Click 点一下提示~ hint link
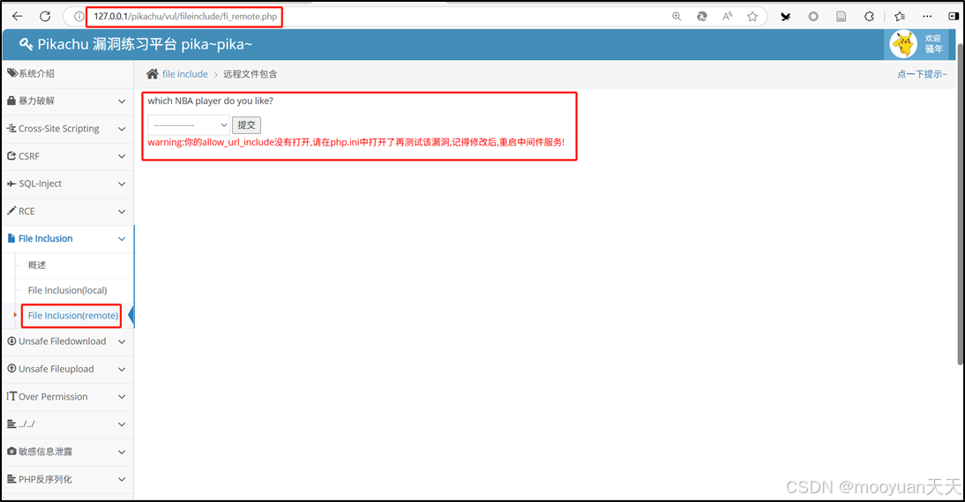The height and width of the screenshot is (502, 965). (x=922, y=74)
